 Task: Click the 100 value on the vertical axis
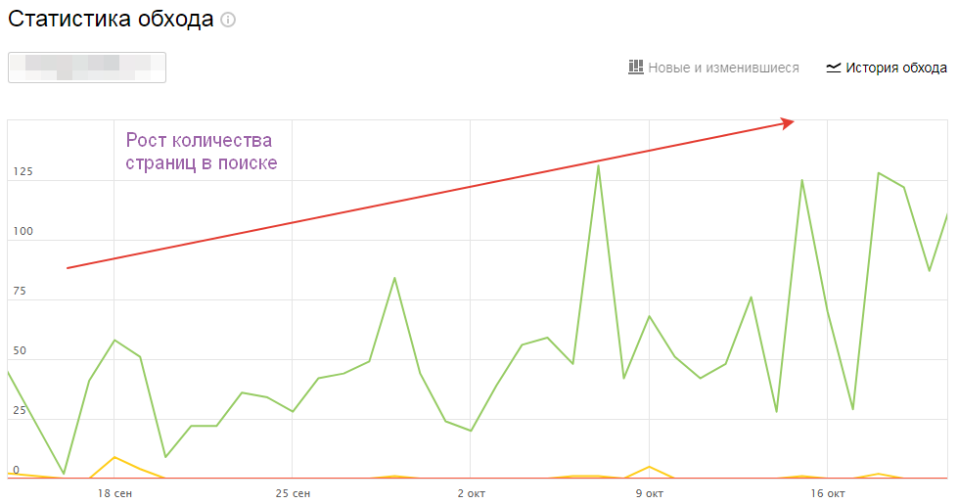[x=23, y=232]
